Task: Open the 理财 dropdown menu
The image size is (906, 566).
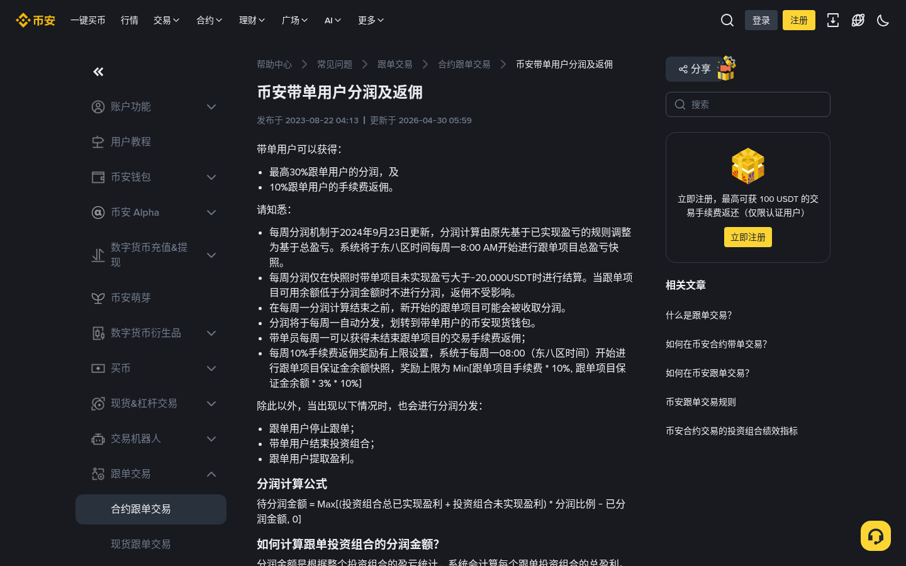Action: pyautogui.click(x=252, y=20)
